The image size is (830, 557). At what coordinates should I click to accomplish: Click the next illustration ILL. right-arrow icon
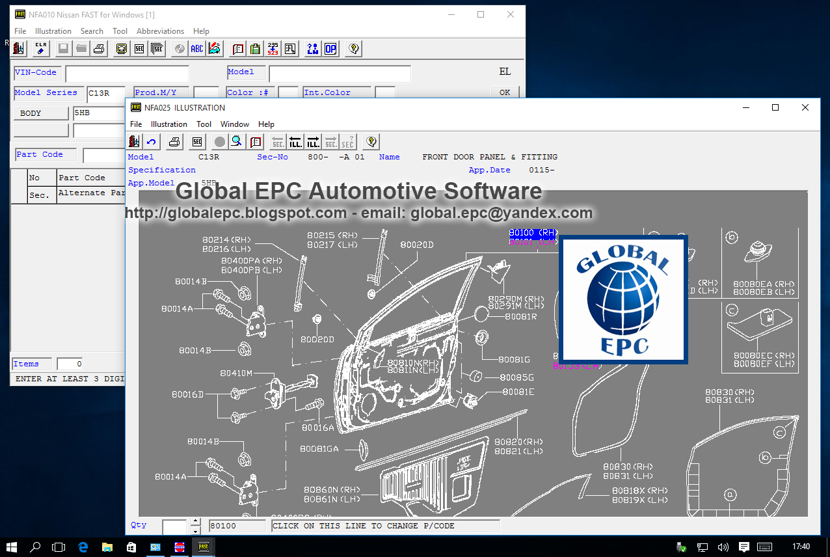(314, 141)
